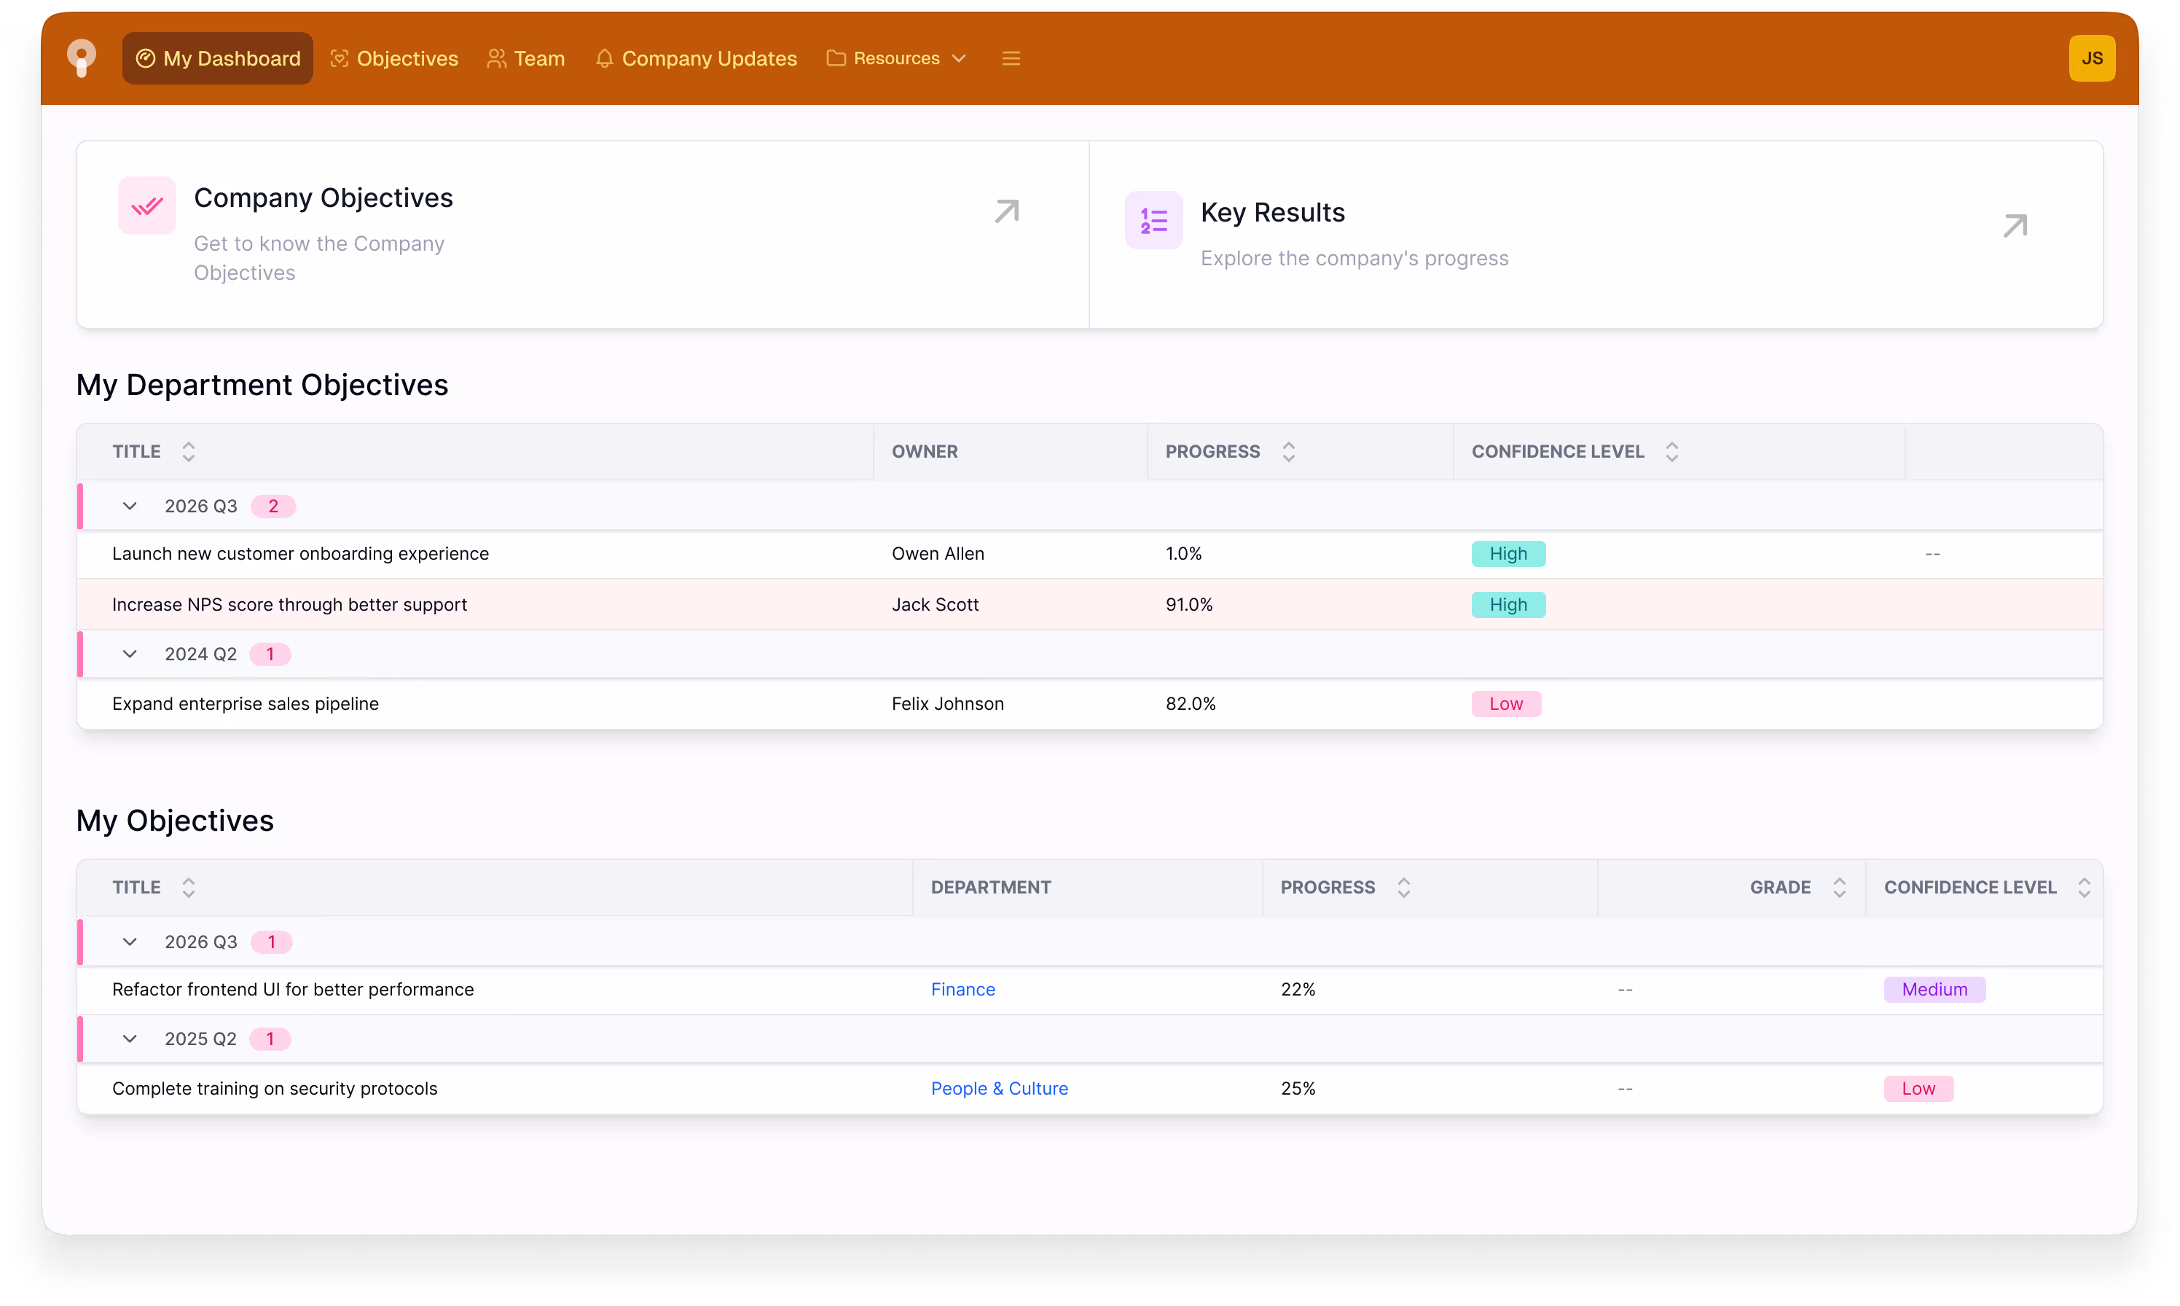Click the Key Results arrow icon
Screen dimensions: 2180x1306
point(2015,226)
